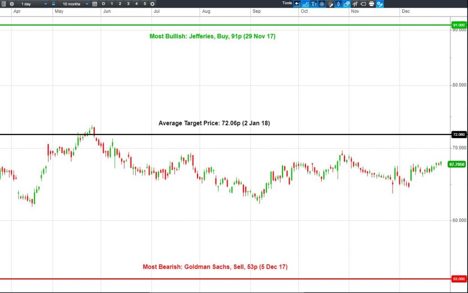Switch to chart preset 1
Viewport: 468px width, 293px height.
112,4
